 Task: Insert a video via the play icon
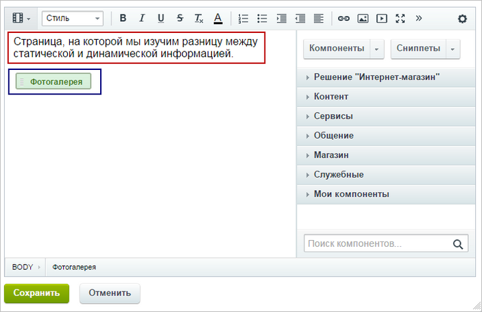coord(381,19)
